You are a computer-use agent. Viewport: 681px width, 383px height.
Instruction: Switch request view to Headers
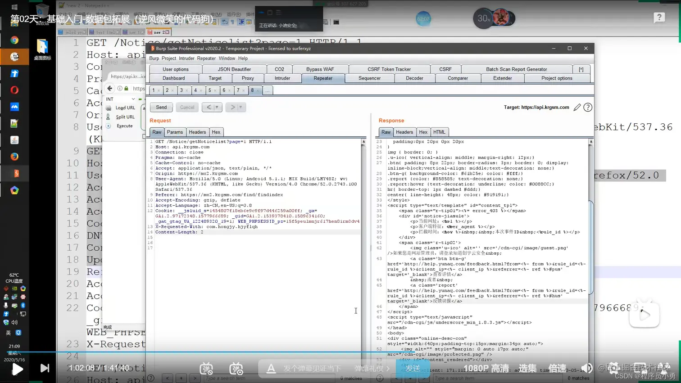tap(197, 132)
